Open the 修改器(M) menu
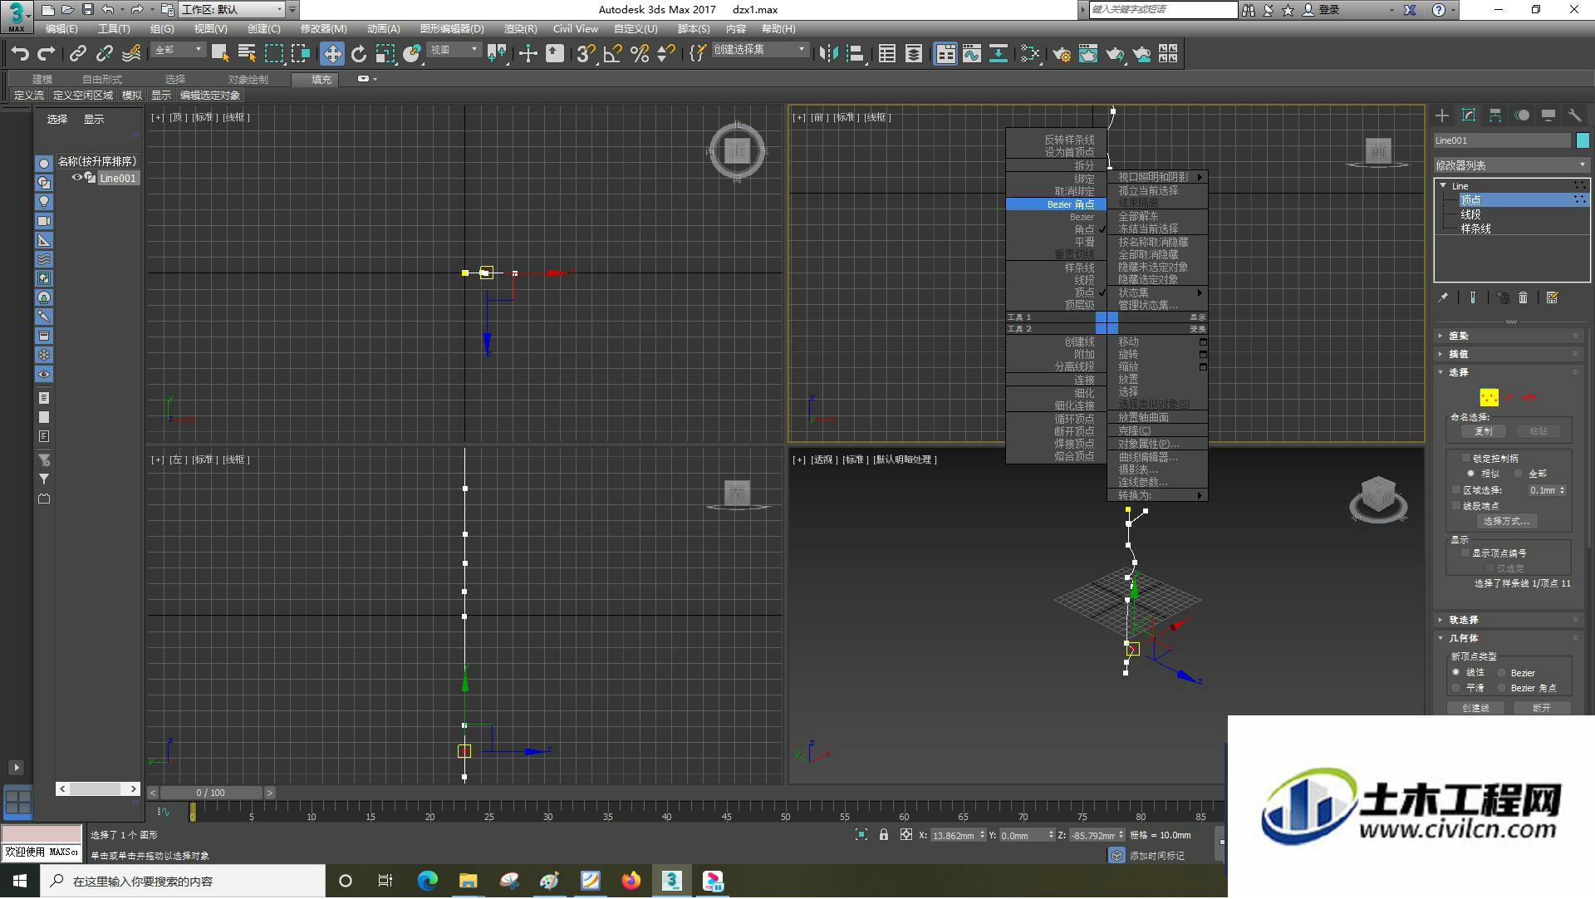 323,29
